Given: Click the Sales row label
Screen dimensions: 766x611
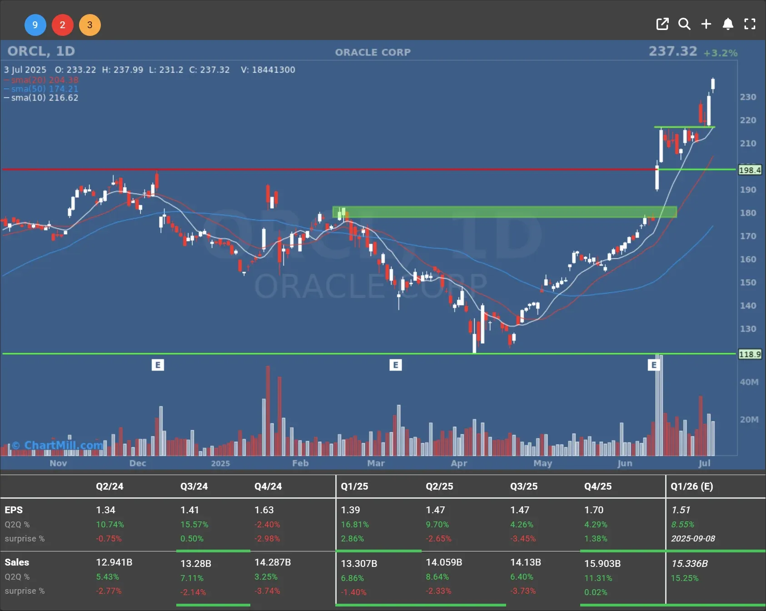Looking at the screenshot, I should pos(17,562).
